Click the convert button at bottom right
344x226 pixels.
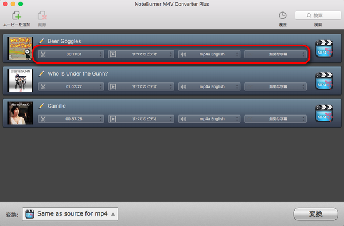pyautogui.click(x=315, y=214)
